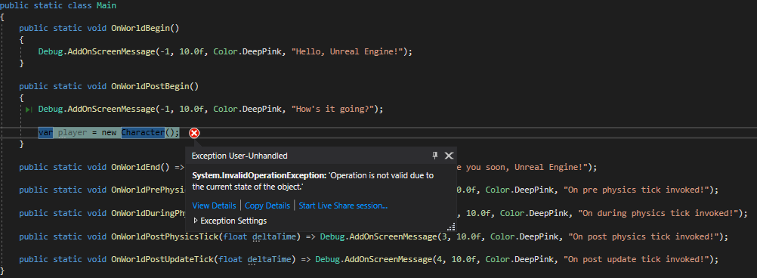This screenshot has width=757, height=278.
Task: Grab the popup resize grip
Action: click(x=451, y=227)
